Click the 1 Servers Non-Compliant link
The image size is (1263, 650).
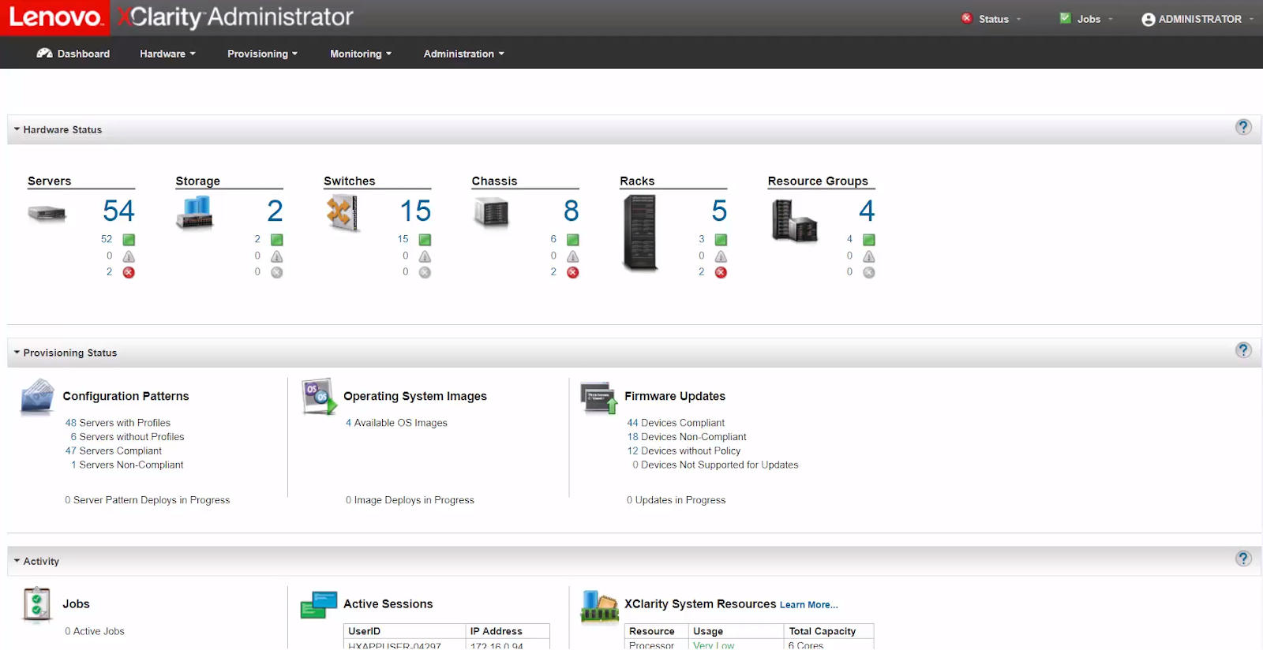[127, 465]
